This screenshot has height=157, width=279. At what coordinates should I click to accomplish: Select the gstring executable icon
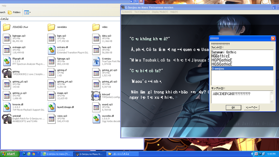(x=7, y=73)
